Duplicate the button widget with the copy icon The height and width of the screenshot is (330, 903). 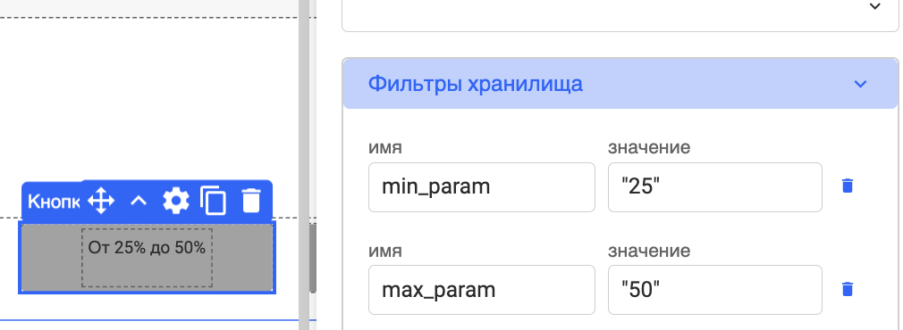[213, 201]
